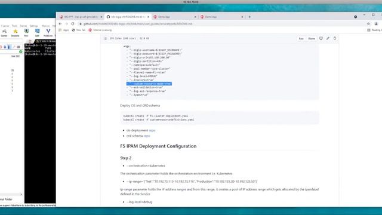Click the github.com address bar
The width and height of the screenshot is (382, 215).
point(221,24)
